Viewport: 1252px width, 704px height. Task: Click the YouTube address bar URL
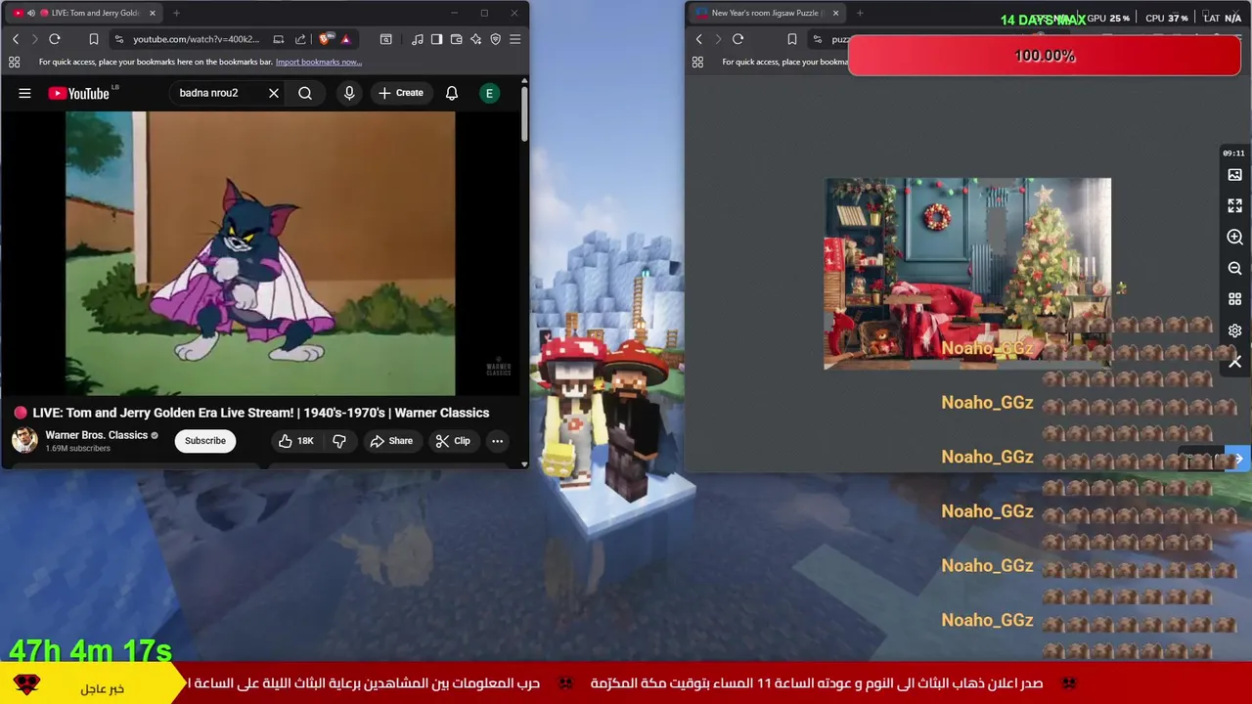click(196, 39)
